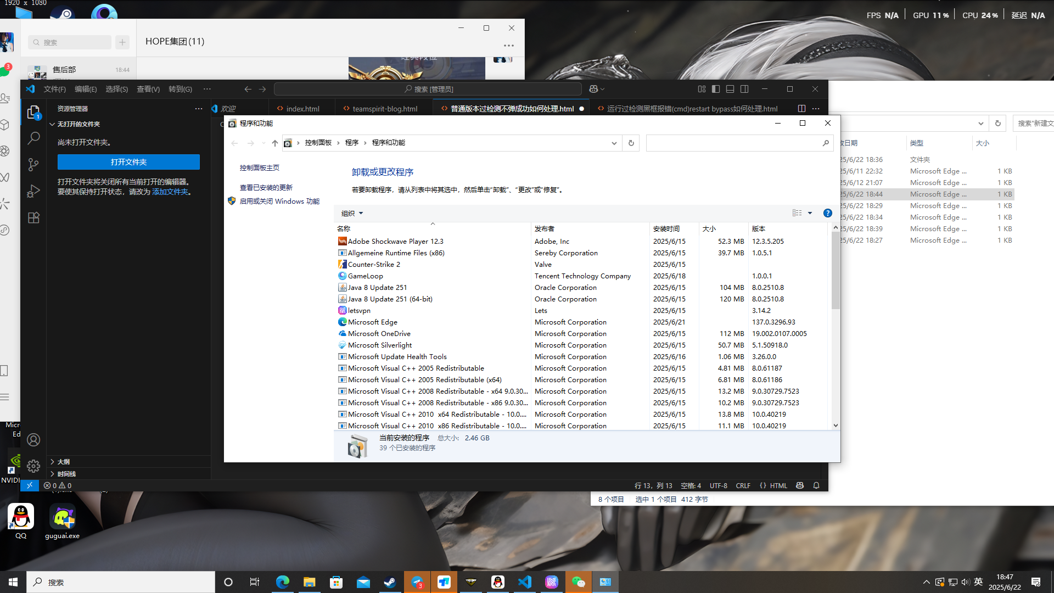Click VS Code remote window indicator

click(30, 485)
